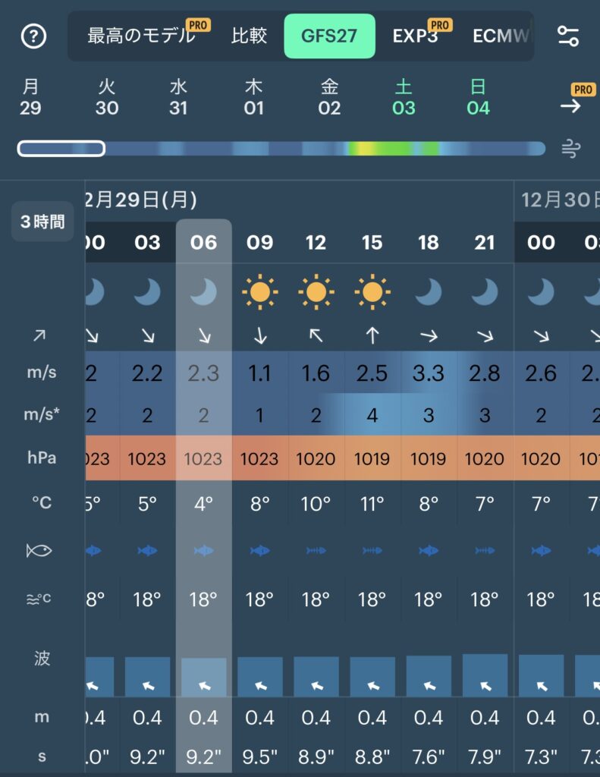
Task: Toggle the hPa pressure unit label
Action: [x=42, y=458]
